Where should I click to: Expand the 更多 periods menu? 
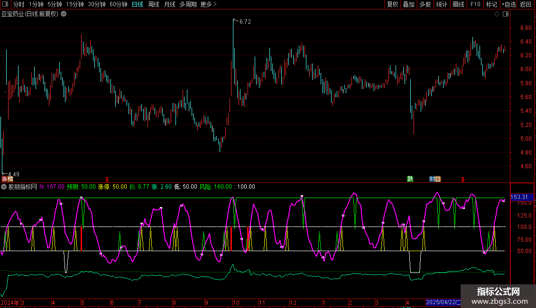pos(209,4)
